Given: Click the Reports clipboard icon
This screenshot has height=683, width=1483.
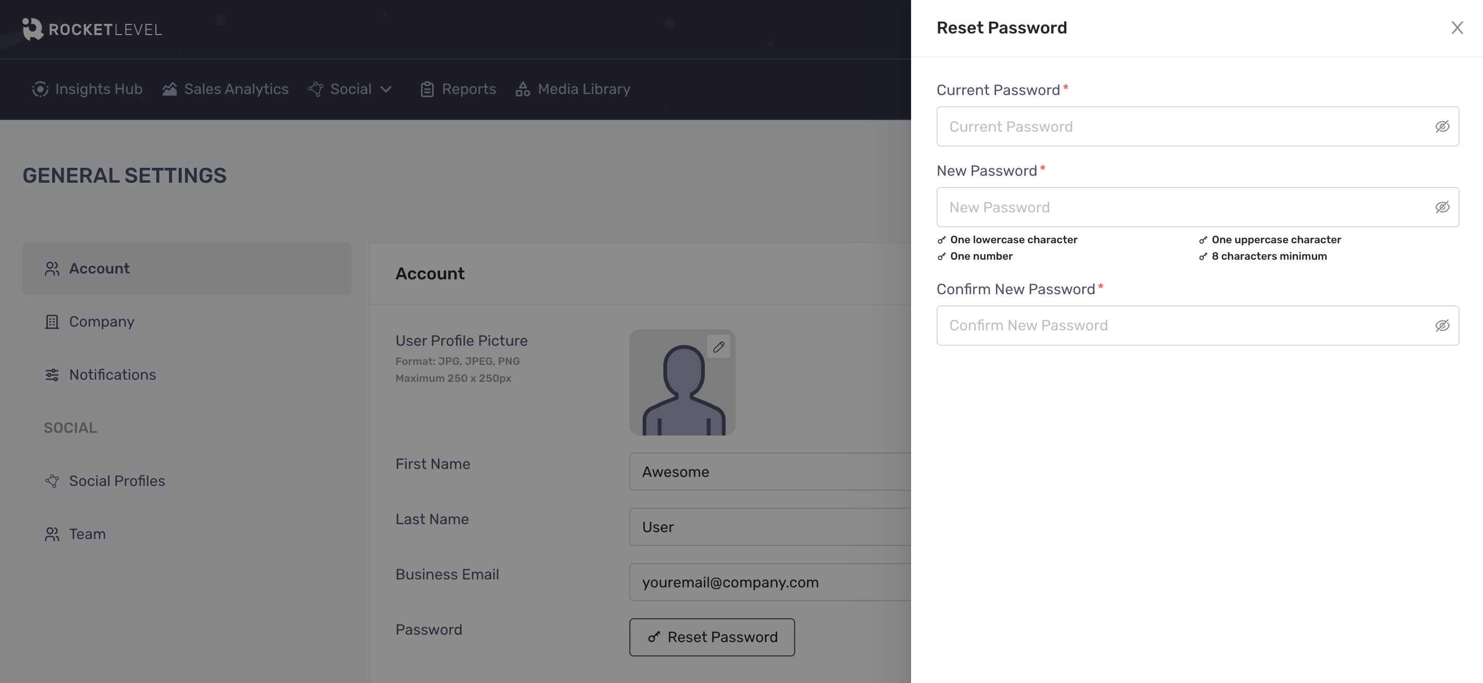Looking at the screenshot, I should [x=427, y=89].
